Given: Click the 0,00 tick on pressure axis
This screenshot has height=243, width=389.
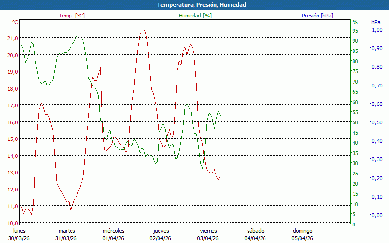Looking at the screenshot, I should (376, 215).
